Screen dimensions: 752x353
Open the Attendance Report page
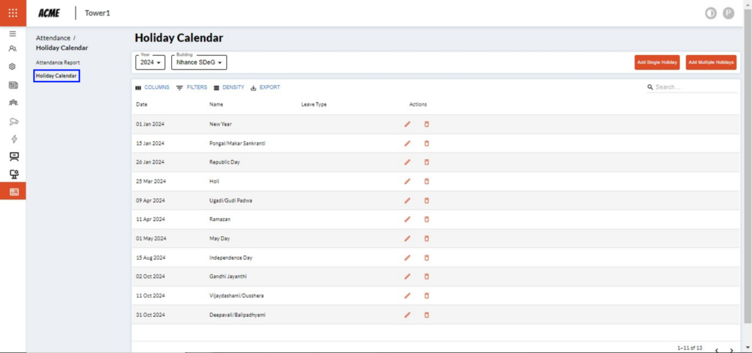[x=57, y=62]
